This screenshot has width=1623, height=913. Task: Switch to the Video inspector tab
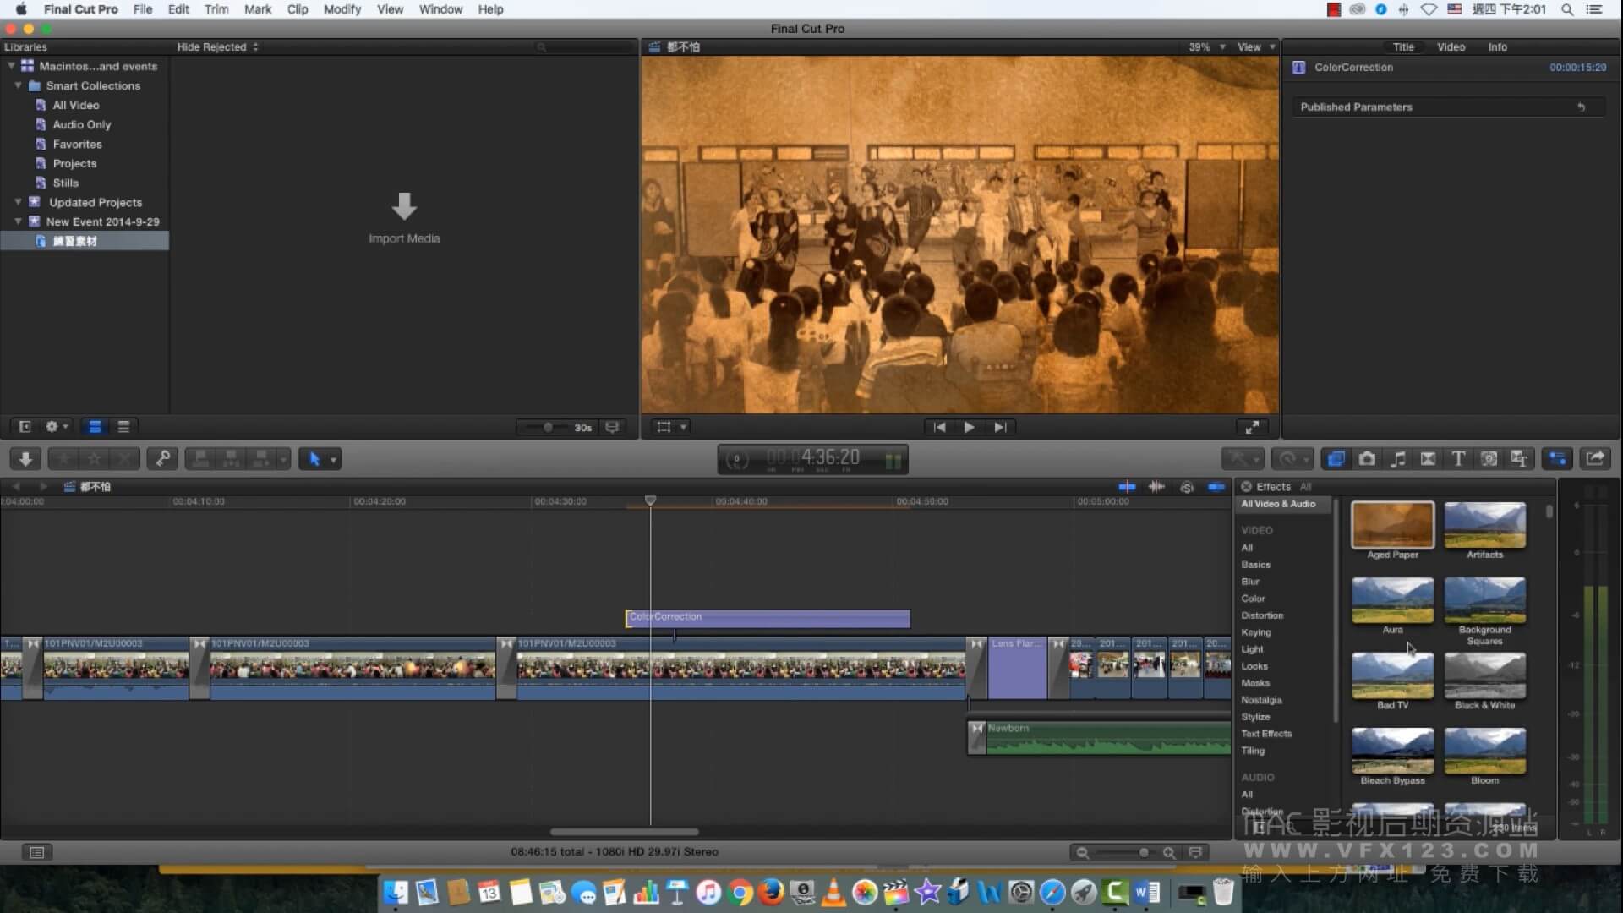coord(1451,47)
